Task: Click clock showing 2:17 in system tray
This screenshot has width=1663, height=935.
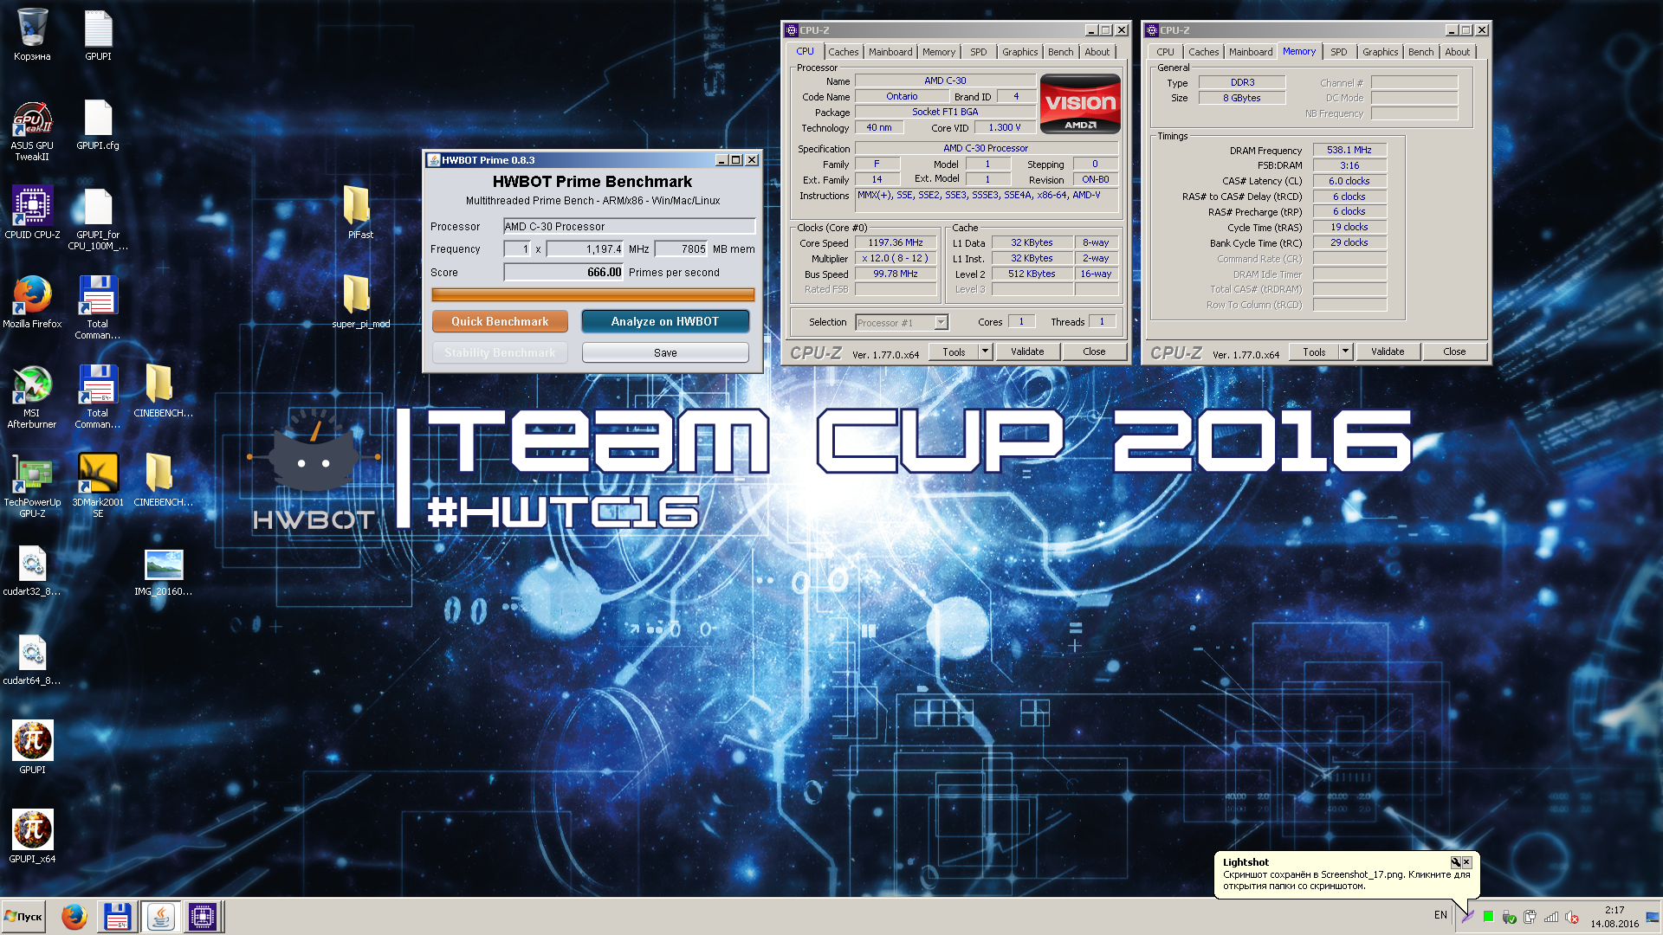Action: pos(1614,910)
